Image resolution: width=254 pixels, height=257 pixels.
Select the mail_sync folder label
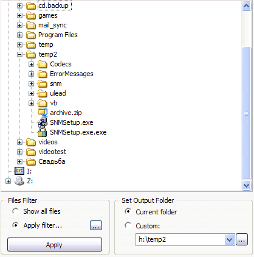52,25
